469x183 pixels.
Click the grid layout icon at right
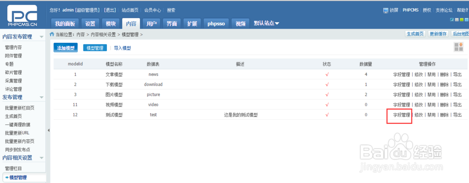459,47
